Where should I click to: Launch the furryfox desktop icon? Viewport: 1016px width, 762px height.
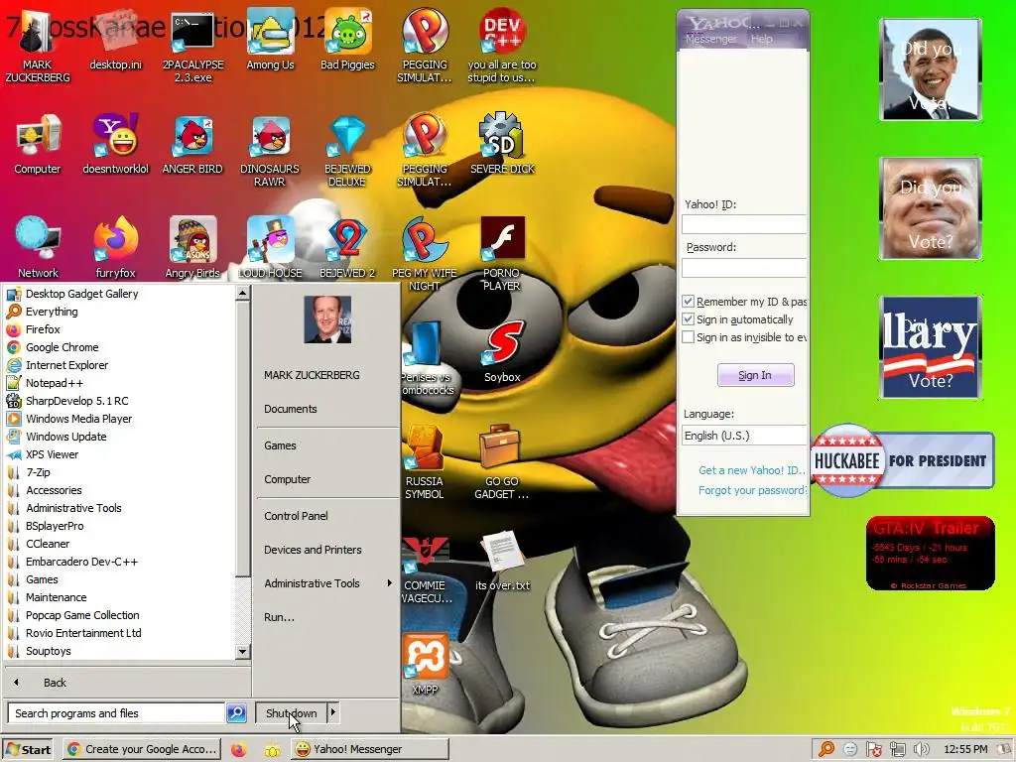click(115, 248)
